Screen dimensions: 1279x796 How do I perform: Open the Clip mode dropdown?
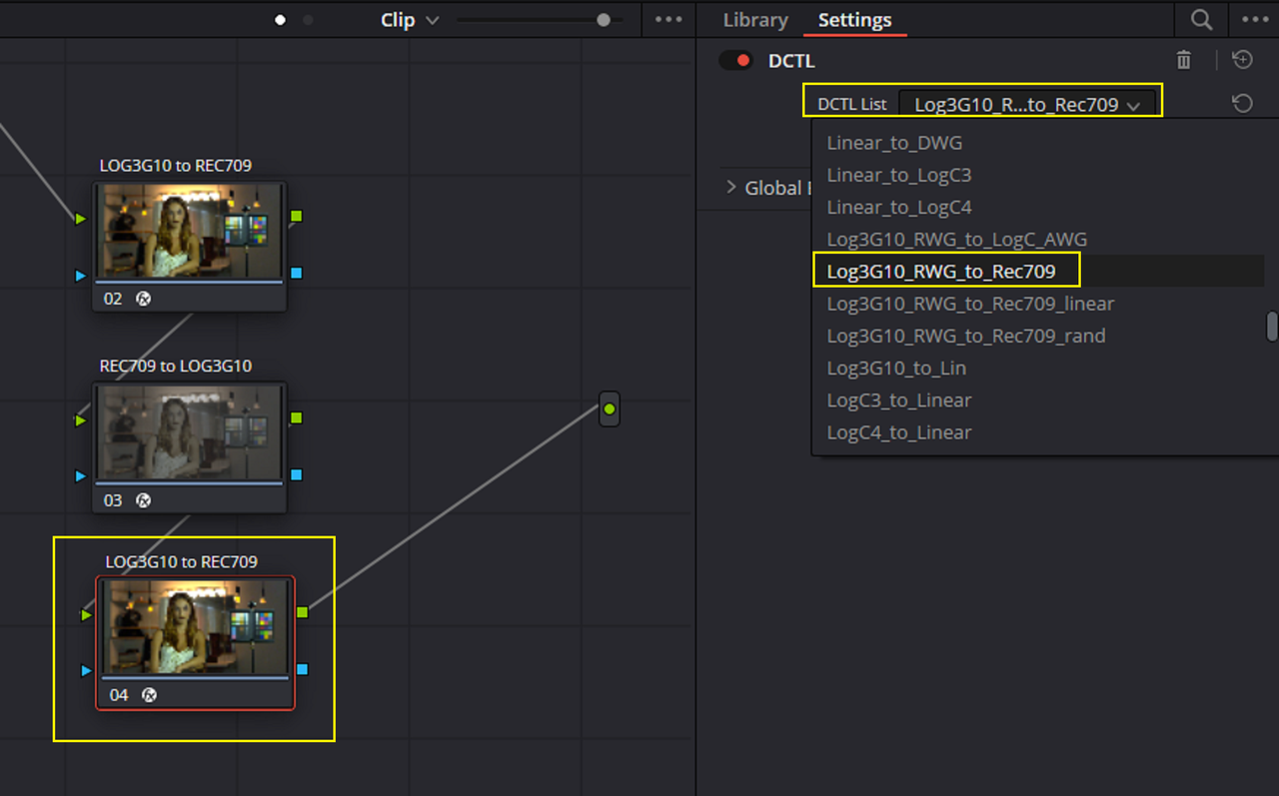pos(410,20)
